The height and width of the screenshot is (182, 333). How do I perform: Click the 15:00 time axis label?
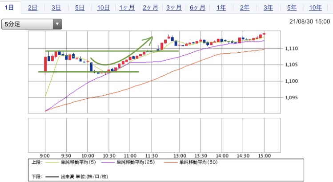[x=265, y=156]
